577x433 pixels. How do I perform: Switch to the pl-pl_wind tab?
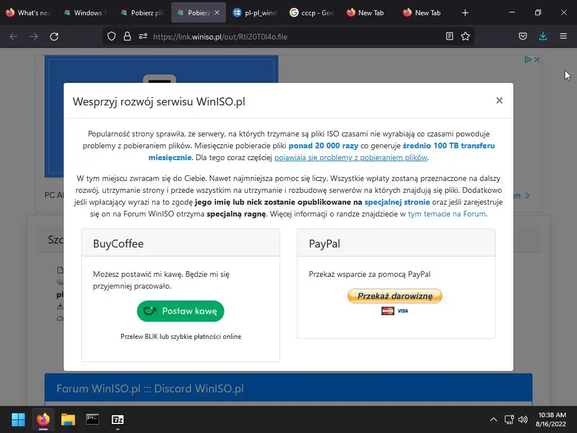tap(255, 13)
